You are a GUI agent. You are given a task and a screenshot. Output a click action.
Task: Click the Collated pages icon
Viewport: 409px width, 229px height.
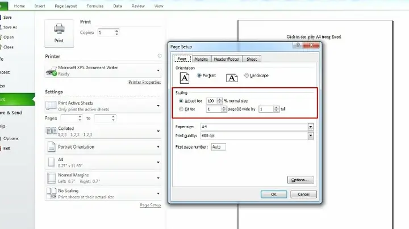[x=51, y=131]
